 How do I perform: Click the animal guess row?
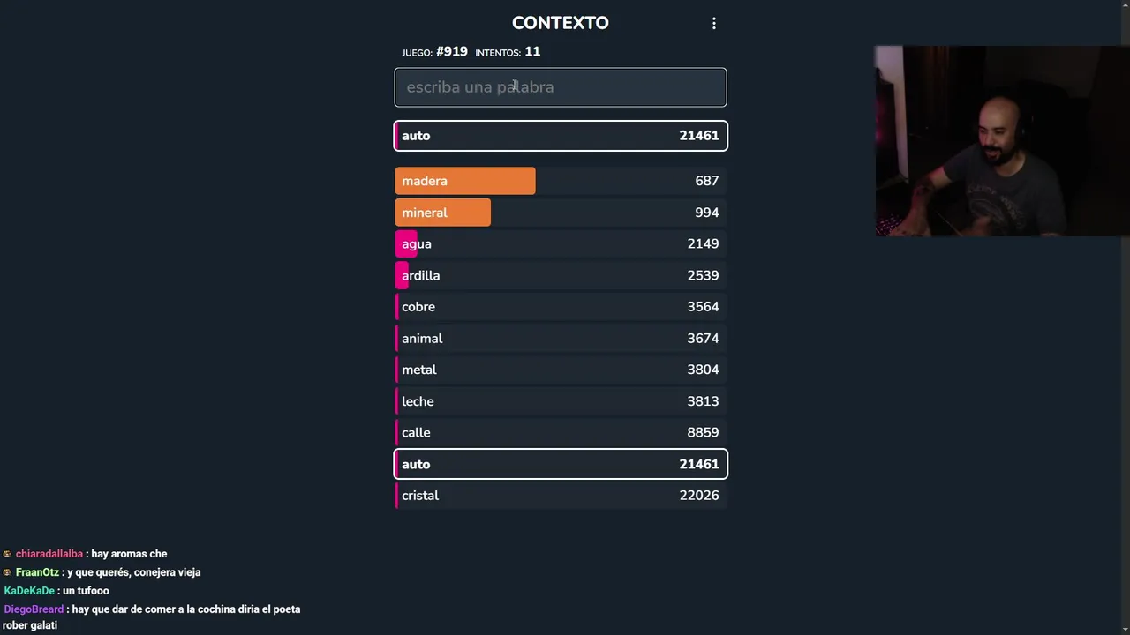pyautogui.click(x=560, y=339)
